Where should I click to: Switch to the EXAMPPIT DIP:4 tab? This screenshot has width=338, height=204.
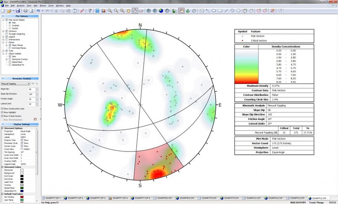(x=121, y=198)
